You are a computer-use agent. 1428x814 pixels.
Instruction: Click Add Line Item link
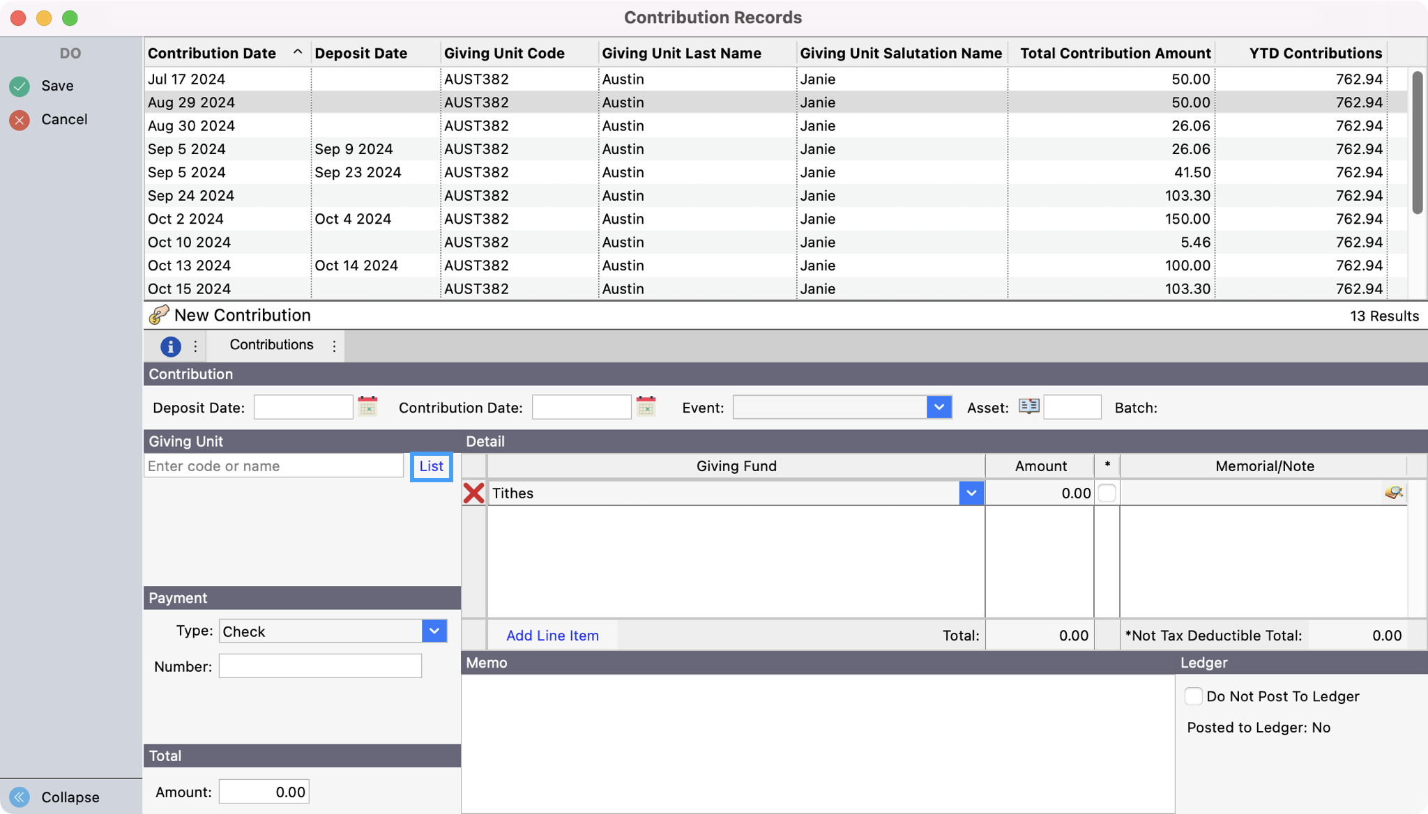pyautogui.click(x=552, y=636)
